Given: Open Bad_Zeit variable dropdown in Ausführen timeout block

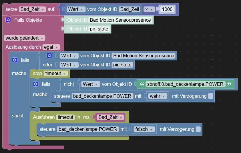Looking at the screenshot, I should [111, 117].
